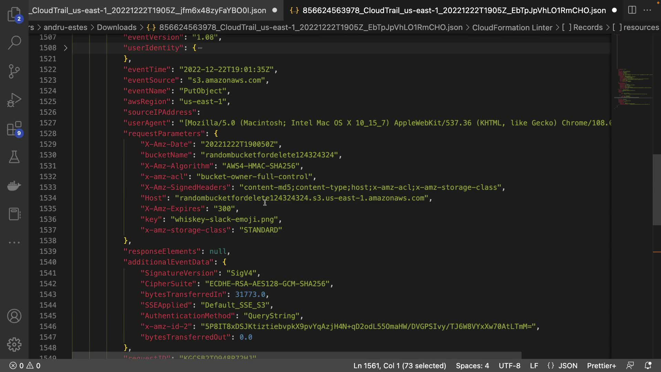Open the Search view icon
The image size is (661, 372).
point(14,43)
